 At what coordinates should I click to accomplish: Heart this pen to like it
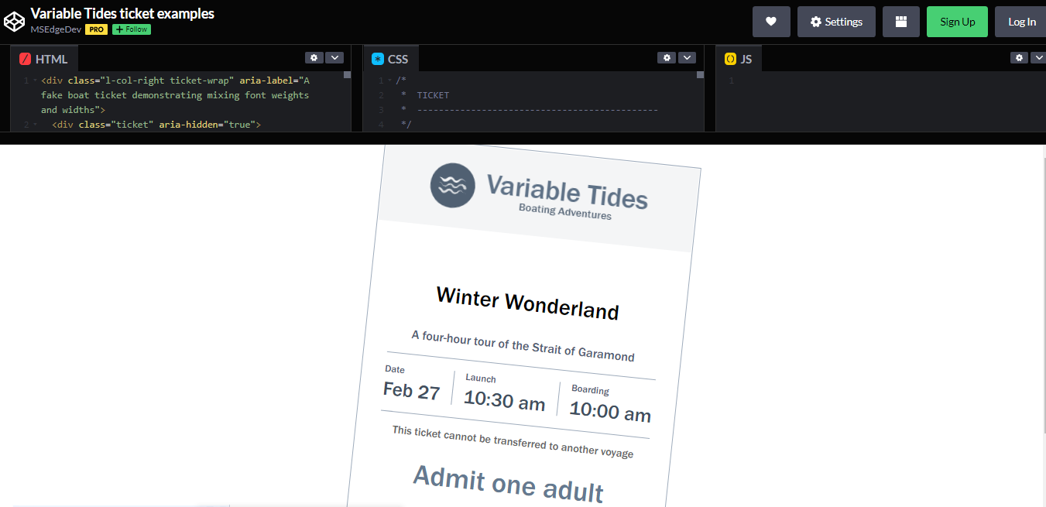tap(771, 21)
